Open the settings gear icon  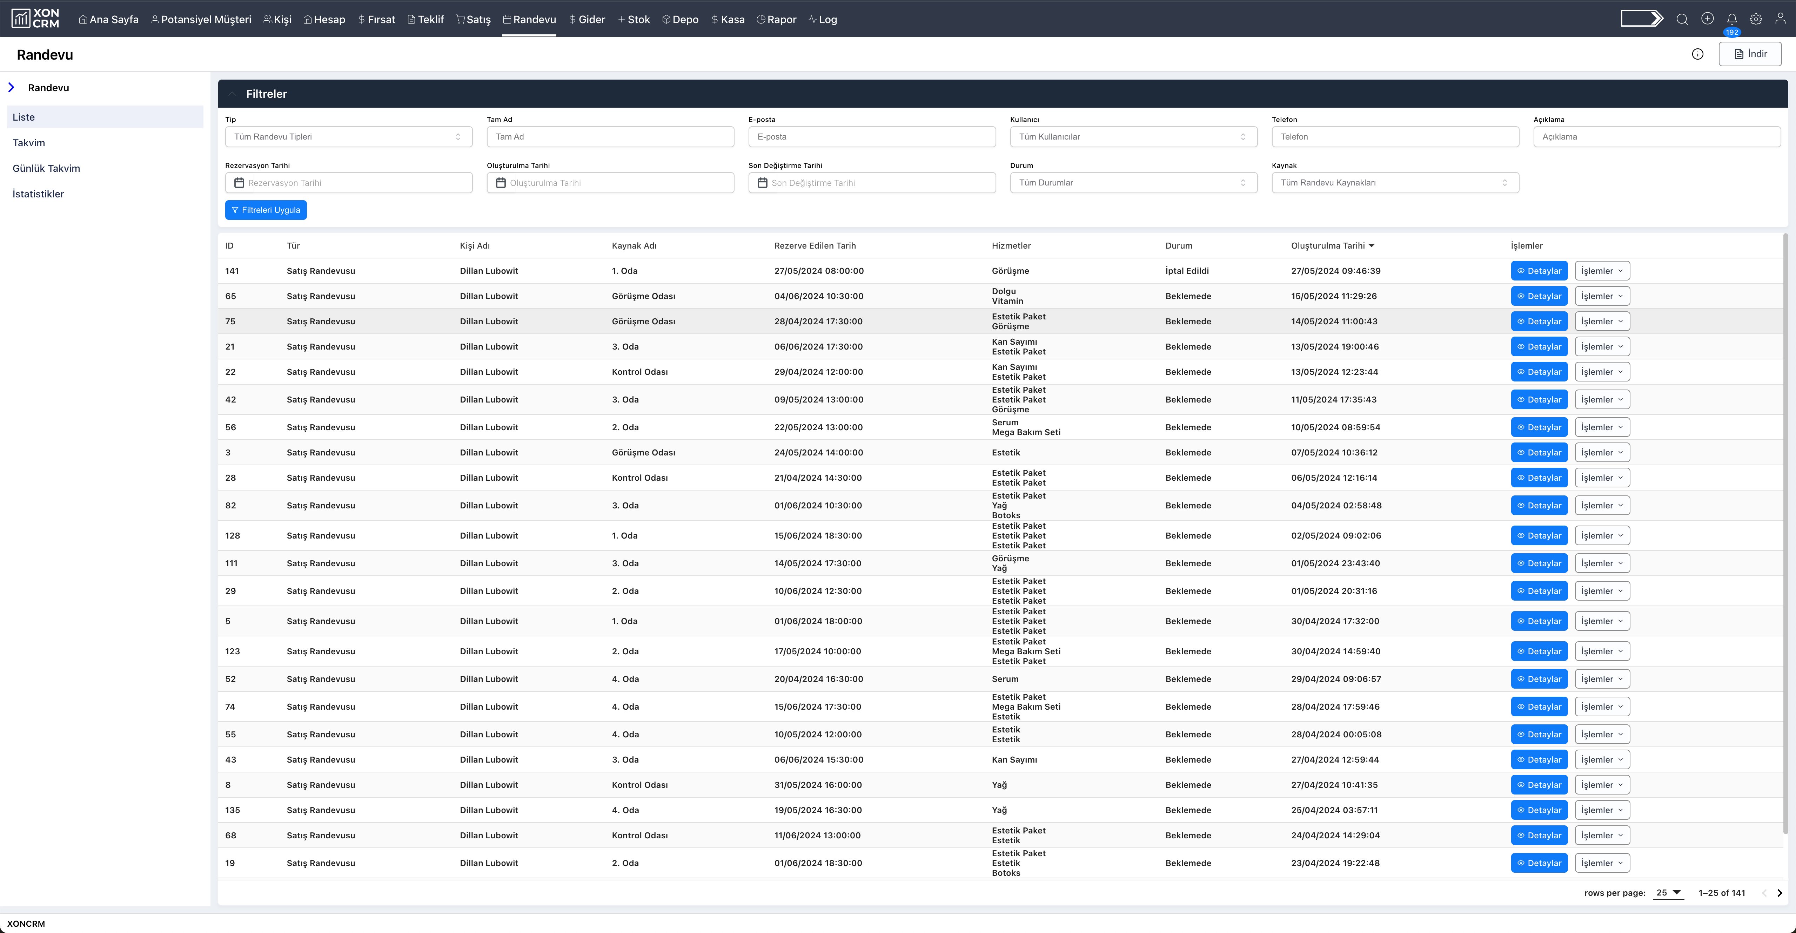tap(1756, 20)
